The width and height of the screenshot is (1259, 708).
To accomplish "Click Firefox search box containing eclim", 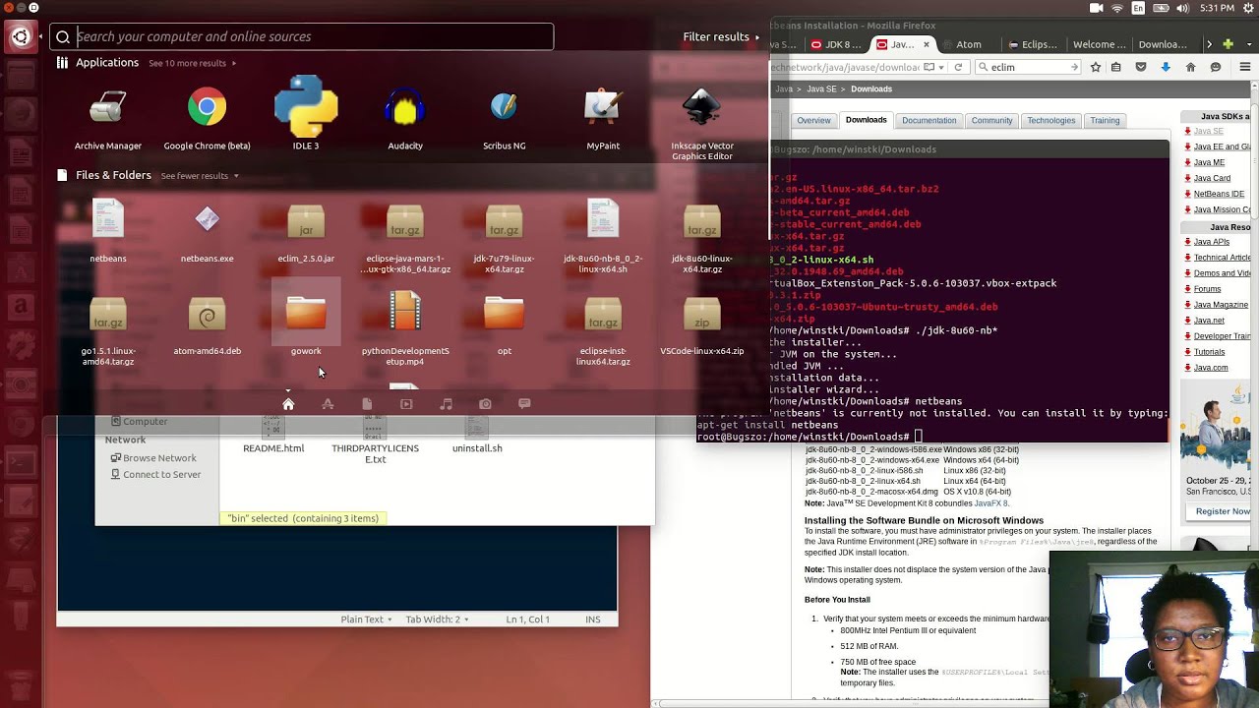I will [x=1028, y=67].
